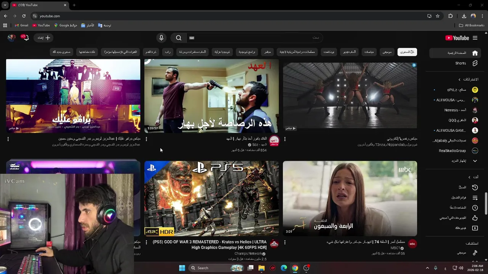Open the YouTube hamburger guide menu
The height and width of the screenshot is (274, 488).
pos(475,38)
